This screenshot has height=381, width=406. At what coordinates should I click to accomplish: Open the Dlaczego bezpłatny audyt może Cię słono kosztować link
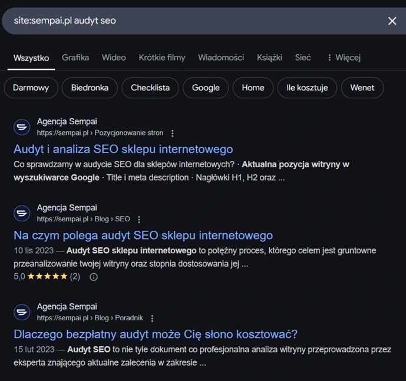[156, 334]
